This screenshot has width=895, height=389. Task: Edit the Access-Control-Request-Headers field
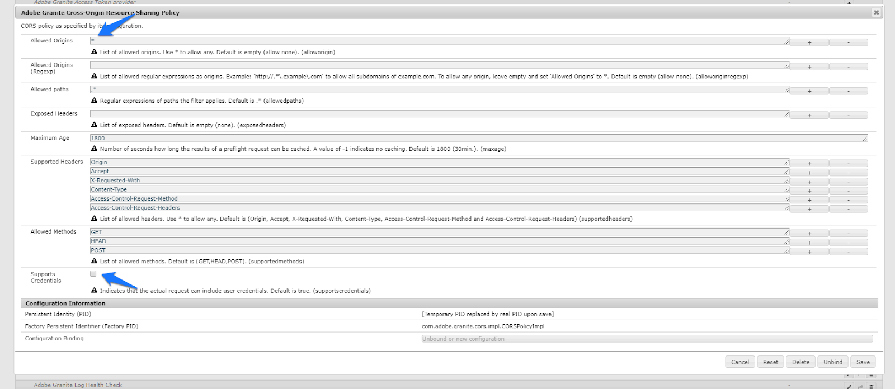pos(440,207)
